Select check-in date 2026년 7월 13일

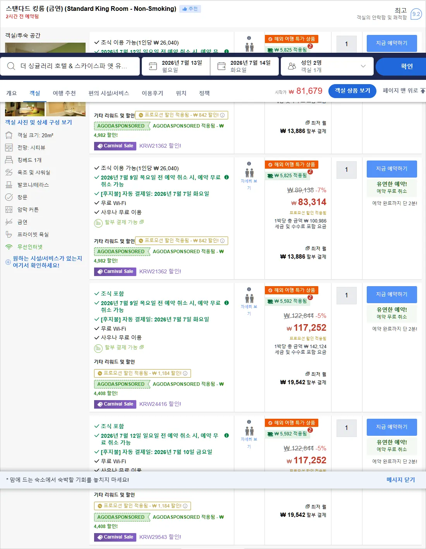coord(176,66)
